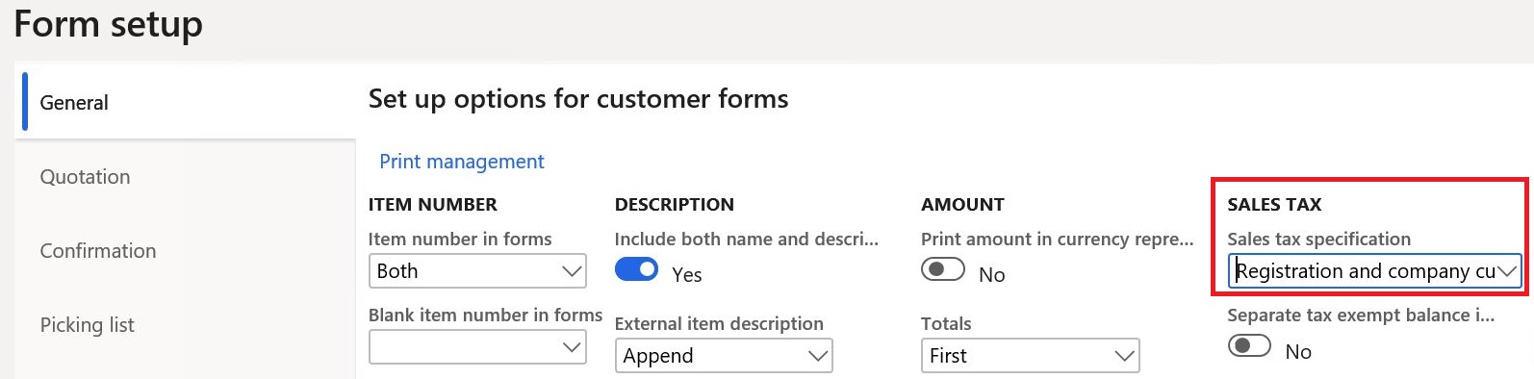The width and height of the screenshot is (1534, 379).
Task: Click the ITEM NUMBER group heading
Action: [x=433, y=204]
